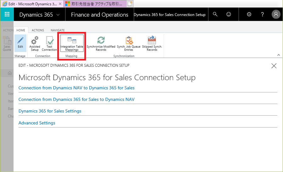Open a new browser tab

[x=130, y=4]
